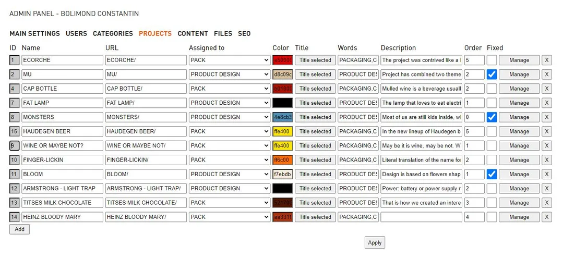
Task: Open the Assigned to dropdown for FINGER-LICKIN
Action: (x=230, y=160)
